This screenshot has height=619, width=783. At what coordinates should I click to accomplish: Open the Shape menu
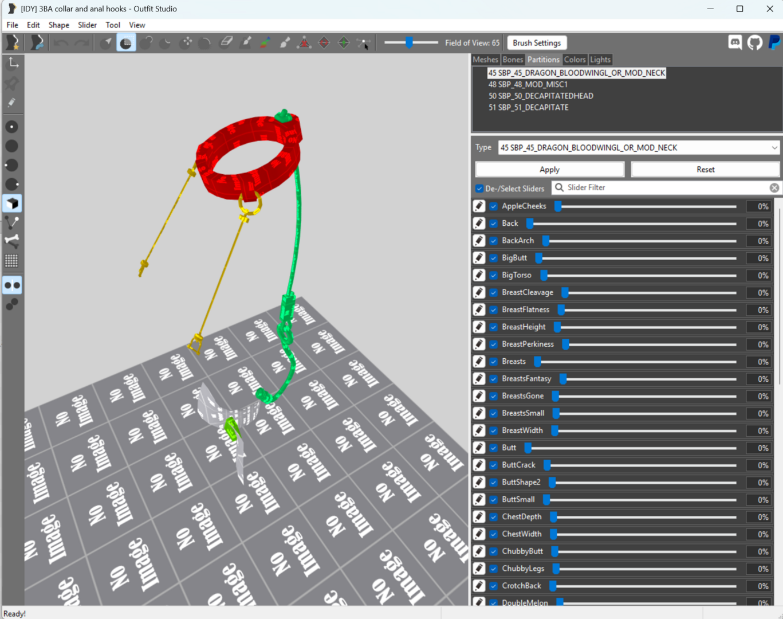coord(58,25)
